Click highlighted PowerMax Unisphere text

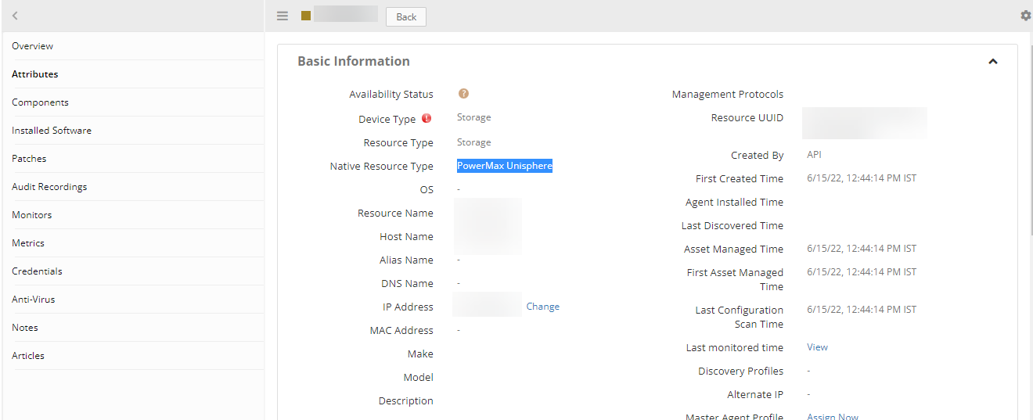click(x=505, y=166)
